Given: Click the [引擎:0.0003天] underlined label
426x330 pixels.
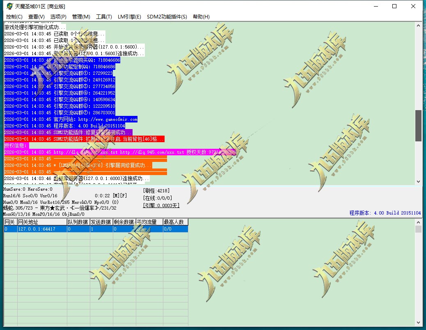Looking at the screenshot, I should [161, 205].
